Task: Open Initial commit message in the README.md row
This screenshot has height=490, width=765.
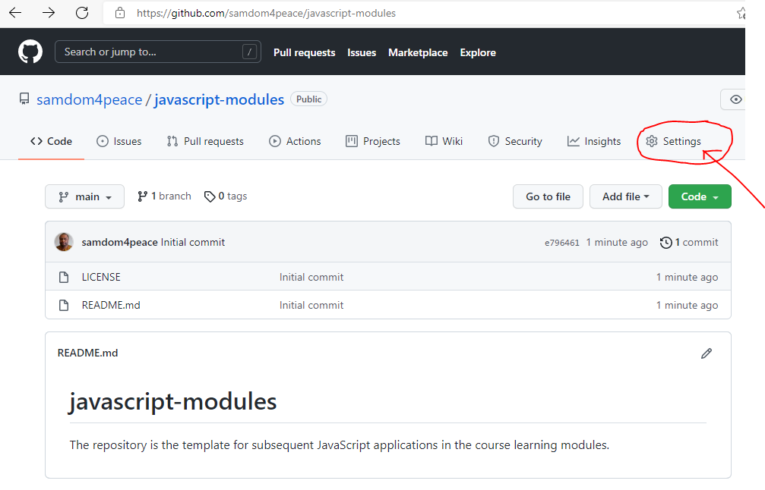Action: [x=311, y=306]
